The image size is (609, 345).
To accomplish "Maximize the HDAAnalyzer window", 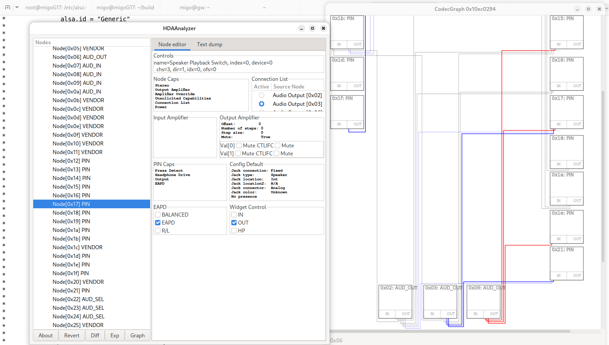I will tap(312, 28).
